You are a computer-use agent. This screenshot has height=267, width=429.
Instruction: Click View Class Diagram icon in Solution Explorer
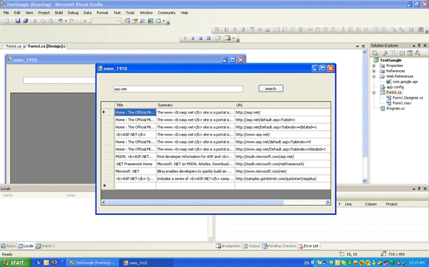417,53
